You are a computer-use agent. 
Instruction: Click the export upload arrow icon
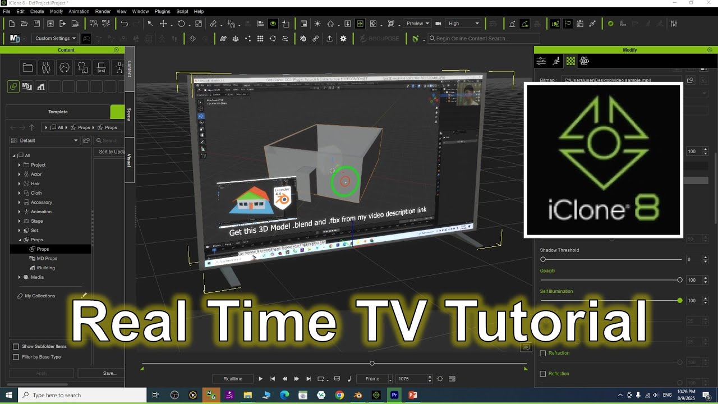[329, 39]
